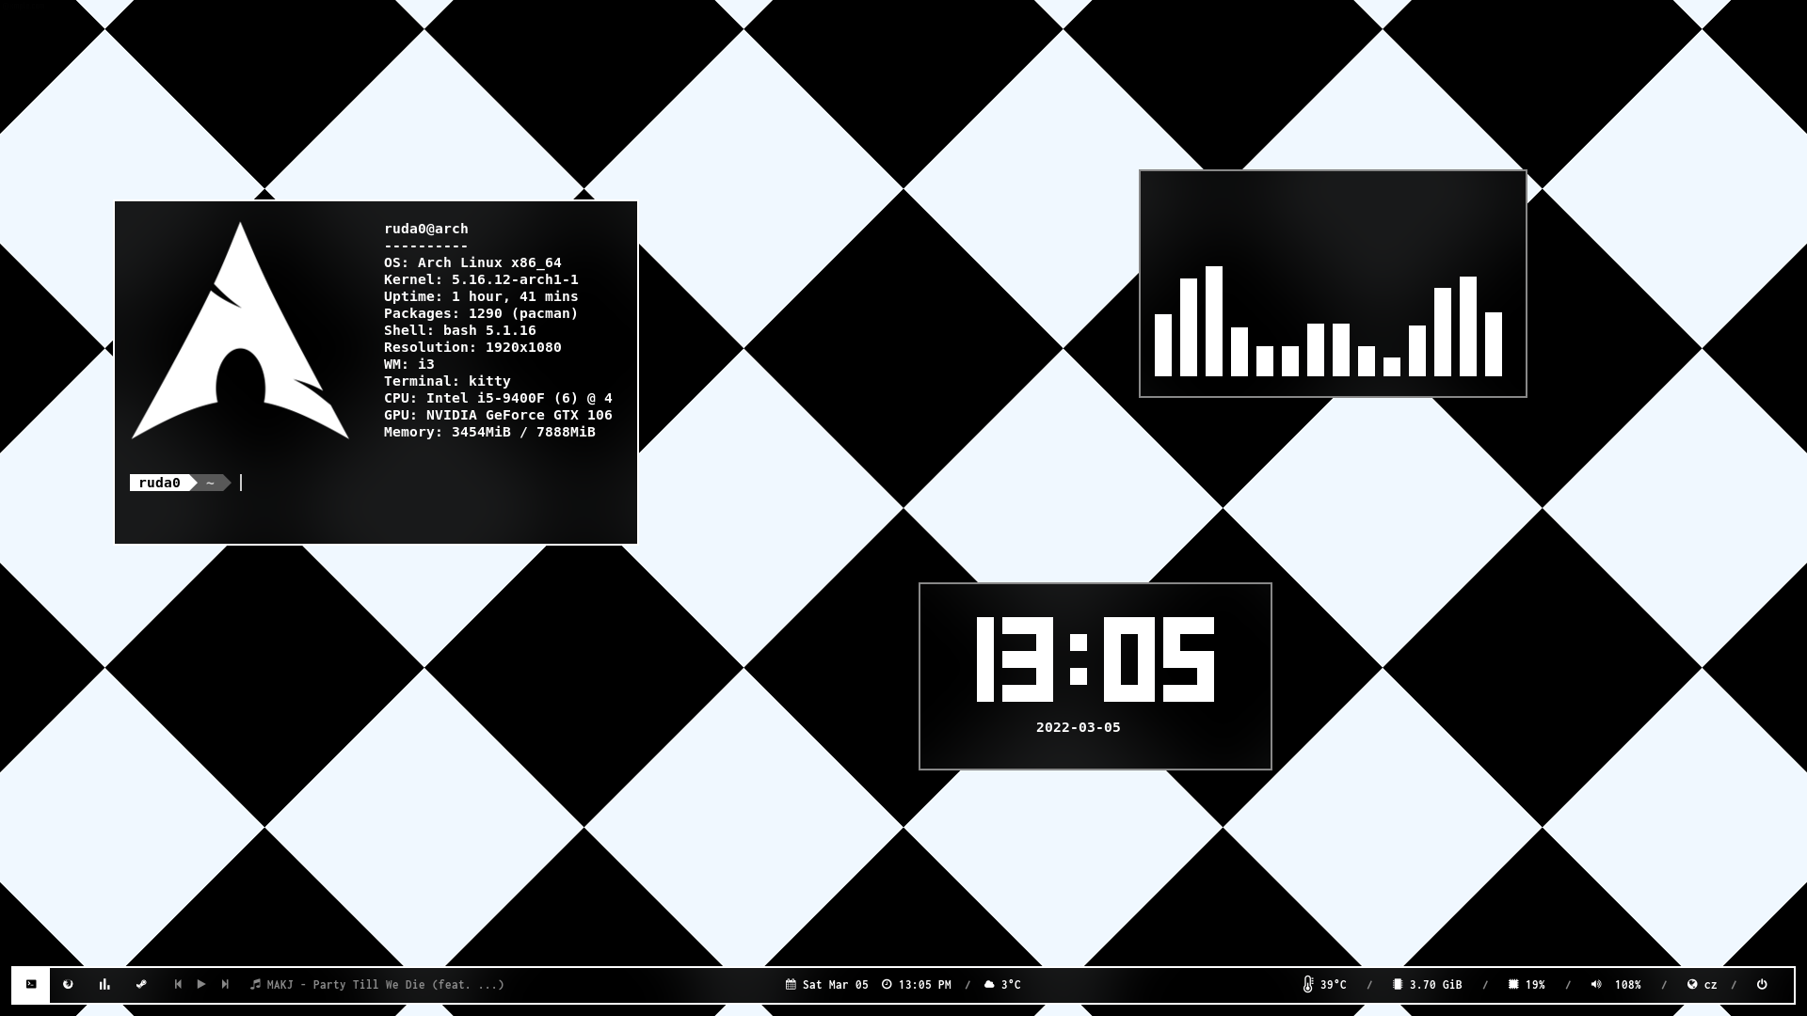The width and height of the screenshot is (1807, 1016).
Task: Click the thermometer temperature icon
Action: coord(1308,984)
